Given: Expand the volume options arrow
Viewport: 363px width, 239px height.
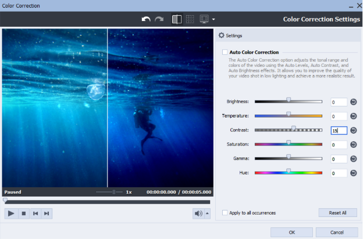Looking at the screenshot, I should pos(208,213).
